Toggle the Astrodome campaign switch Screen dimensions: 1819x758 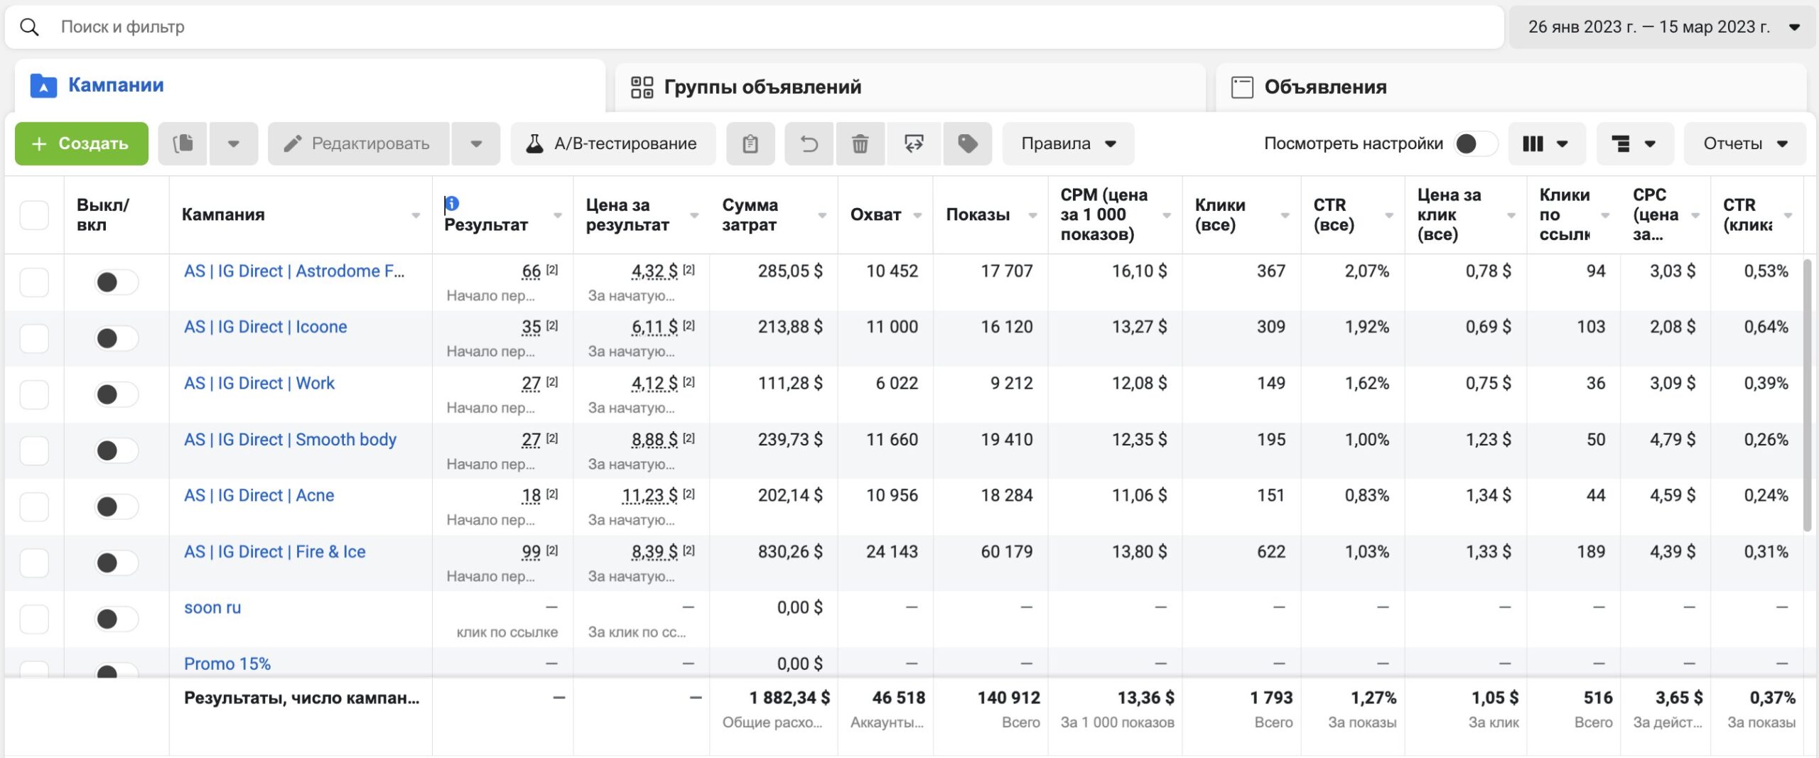[116, 282]
